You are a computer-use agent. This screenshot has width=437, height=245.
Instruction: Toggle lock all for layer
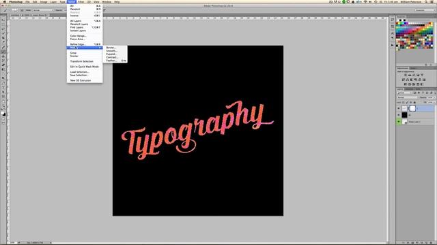pos(414,102)
